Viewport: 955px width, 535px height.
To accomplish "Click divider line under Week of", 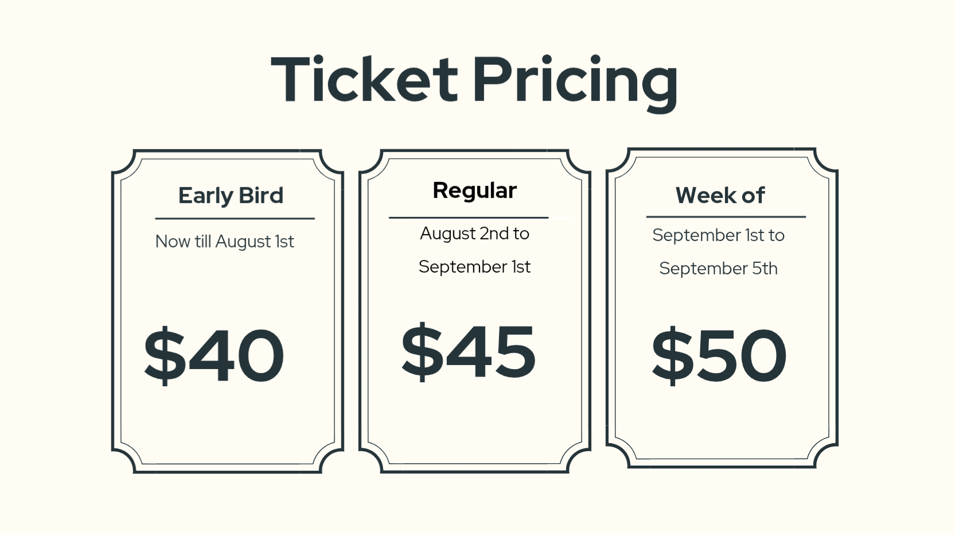I will click(726, 217).
